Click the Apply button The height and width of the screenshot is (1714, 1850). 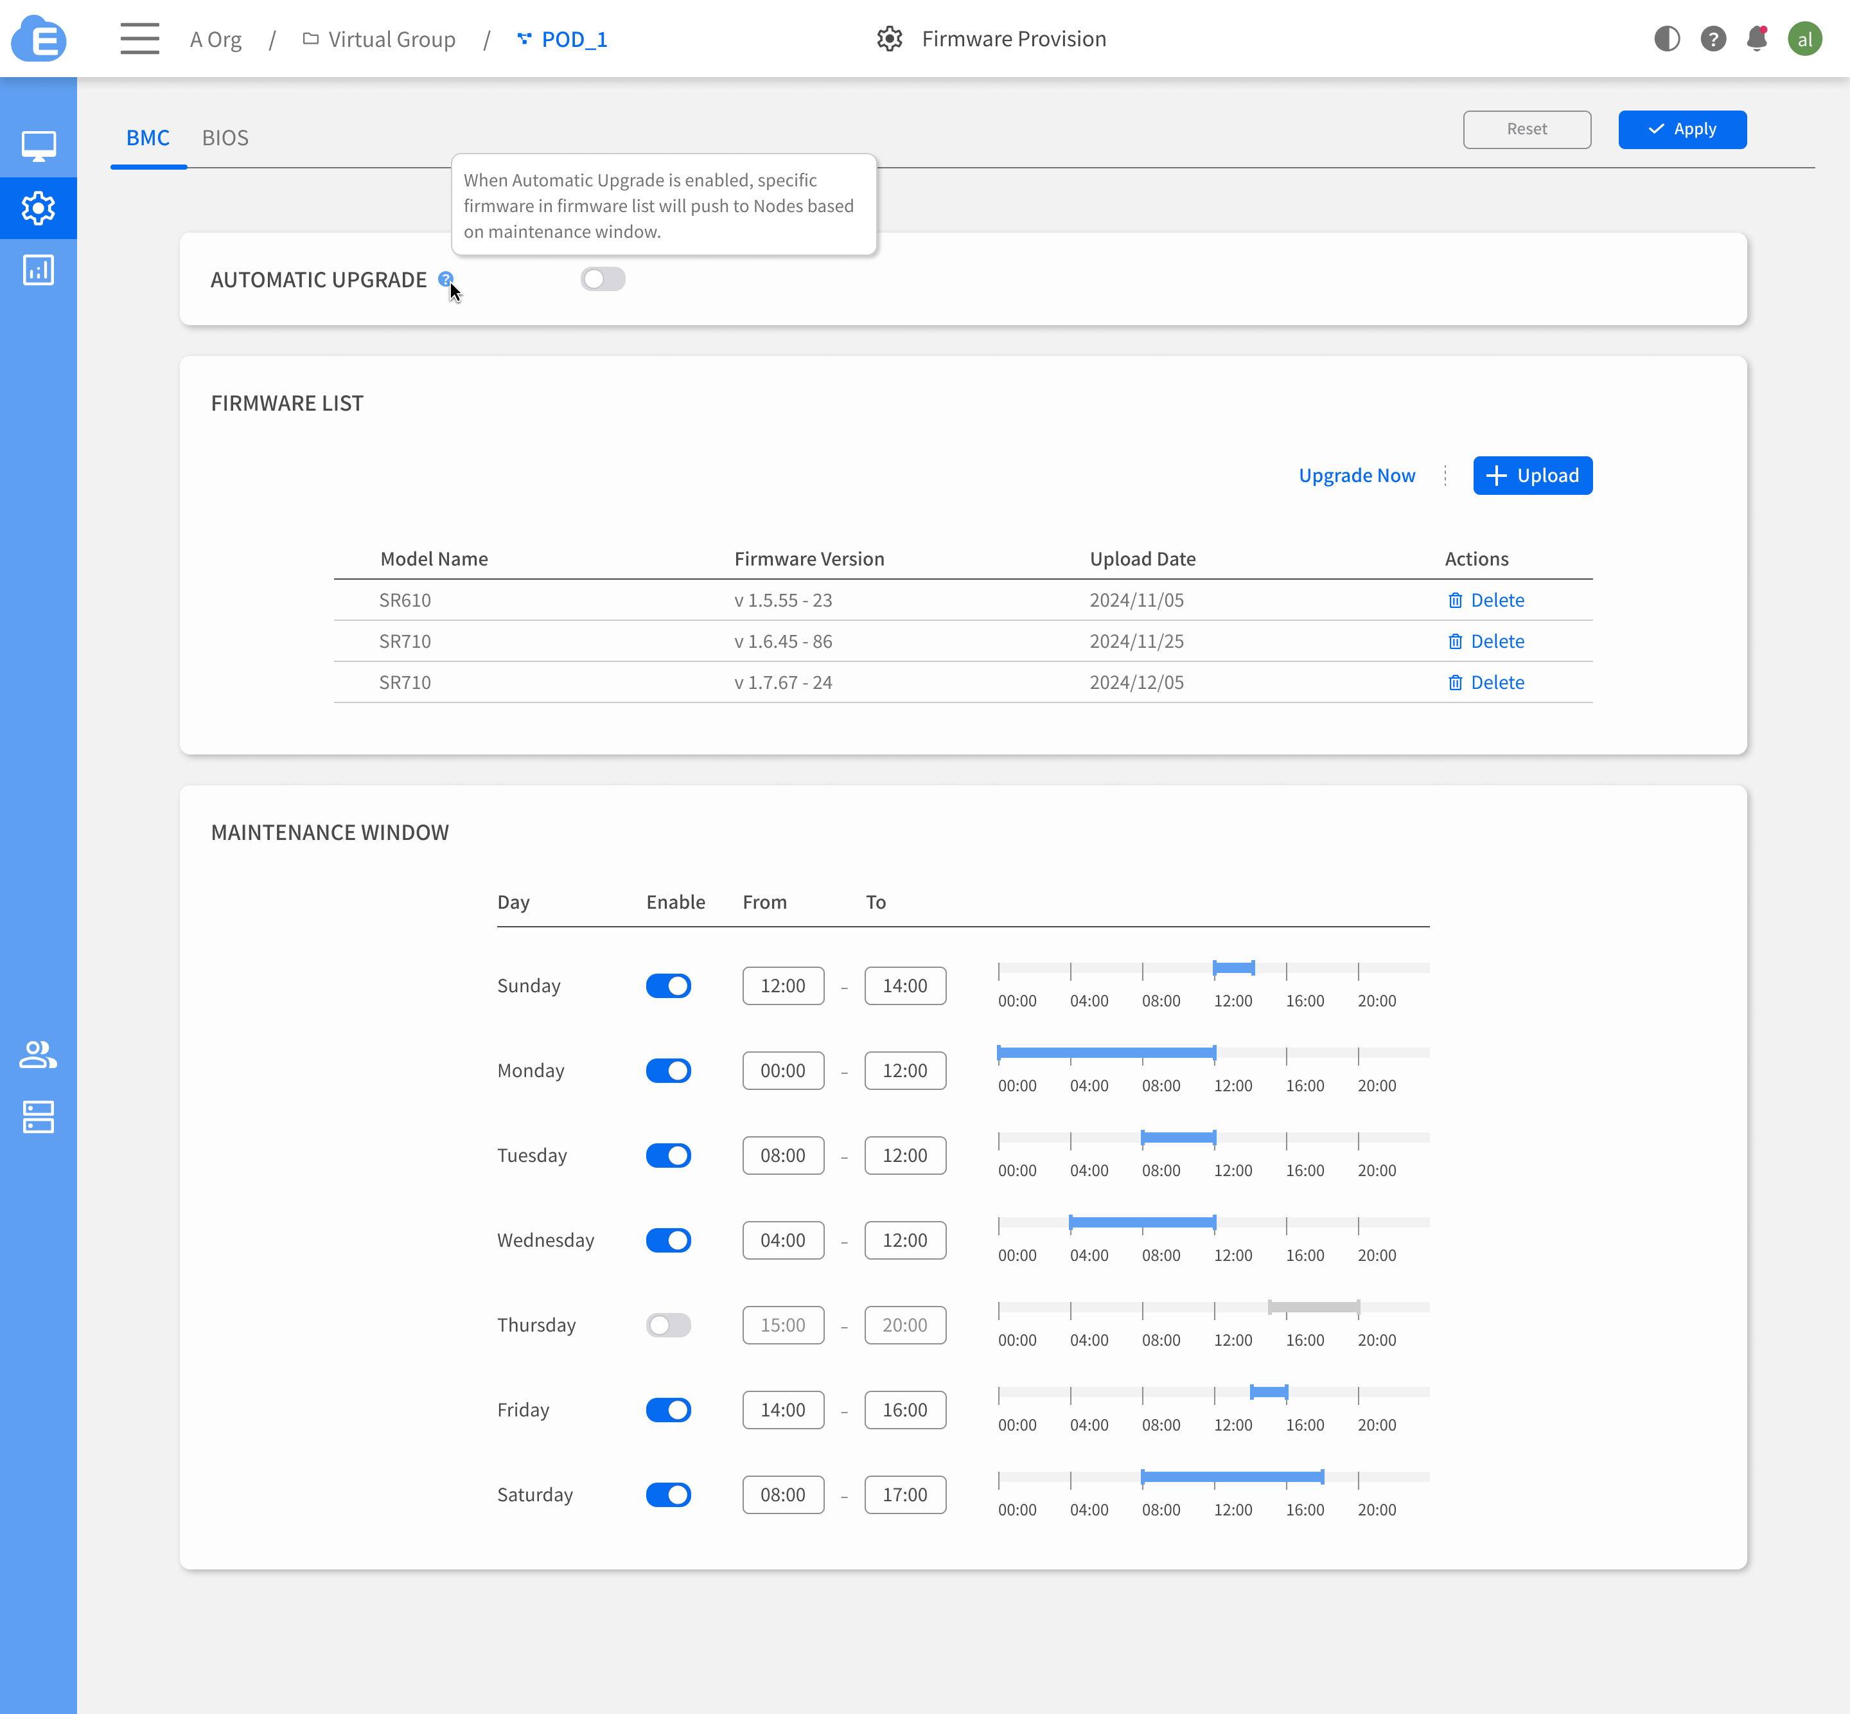pyautogui.click(x=1681, y=129)
